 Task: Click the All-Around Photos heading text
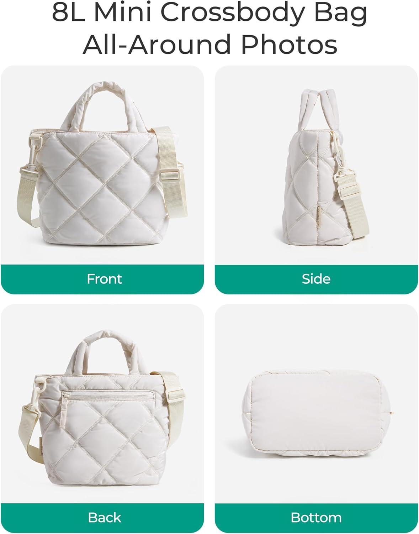point(210,45)
